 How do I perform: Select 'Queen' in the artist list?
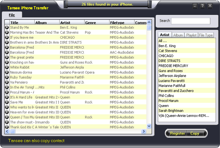point(187,106)
